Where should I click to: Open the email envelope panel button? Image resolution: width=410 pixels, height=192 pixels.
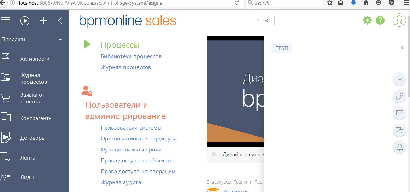tap(399, 113)
